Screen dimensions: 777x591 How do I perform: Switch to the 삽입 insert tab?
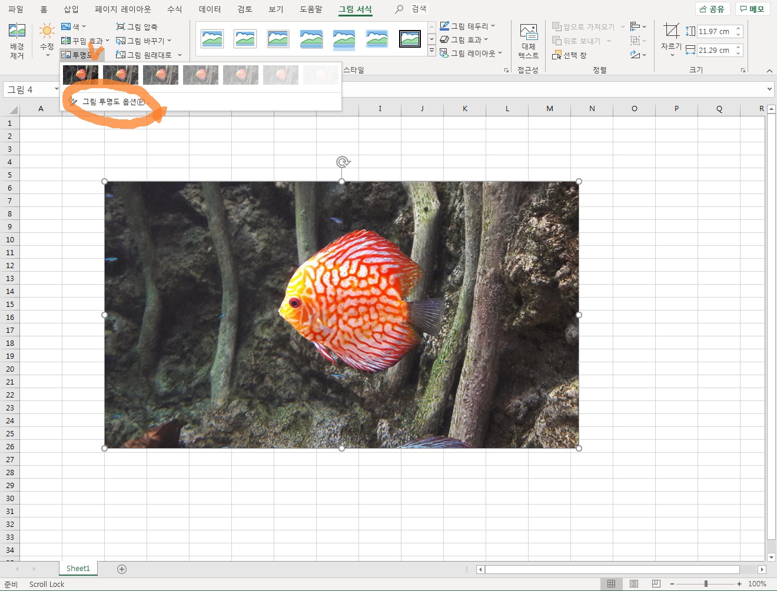pyautogui.click(x=71, y=9)
